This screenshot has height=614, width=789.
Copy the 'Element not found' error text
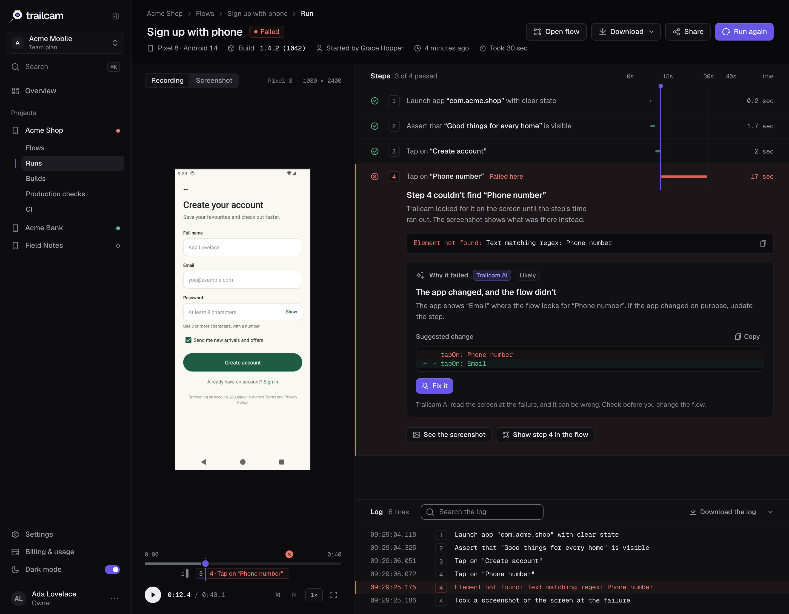[763, 243]
